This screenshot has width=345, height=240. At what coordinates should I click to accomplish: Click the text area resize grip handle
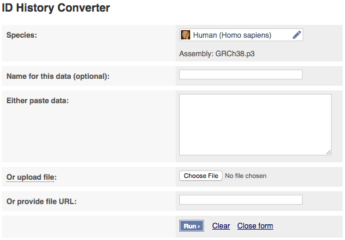pos(329,152)
